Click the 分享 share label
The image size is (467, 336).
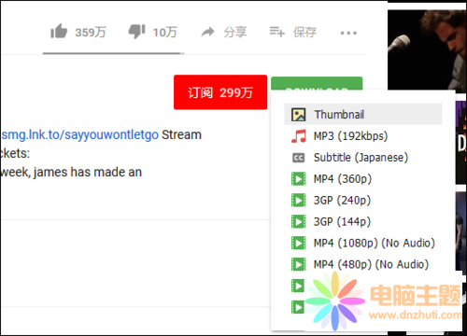(235, 32)
